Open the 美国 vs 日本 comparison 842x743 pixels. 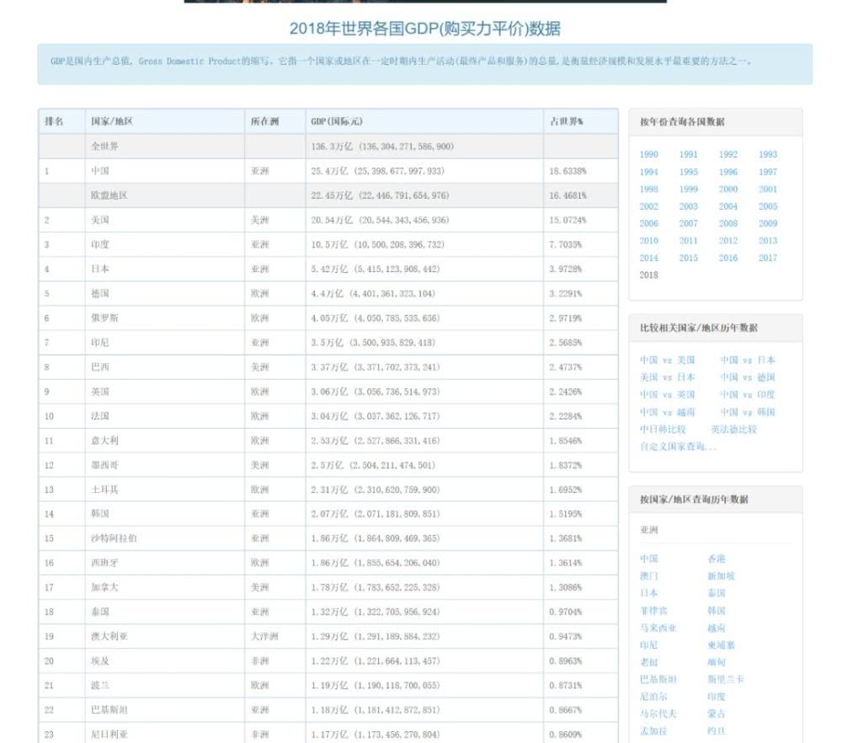(x=668, y=377)
